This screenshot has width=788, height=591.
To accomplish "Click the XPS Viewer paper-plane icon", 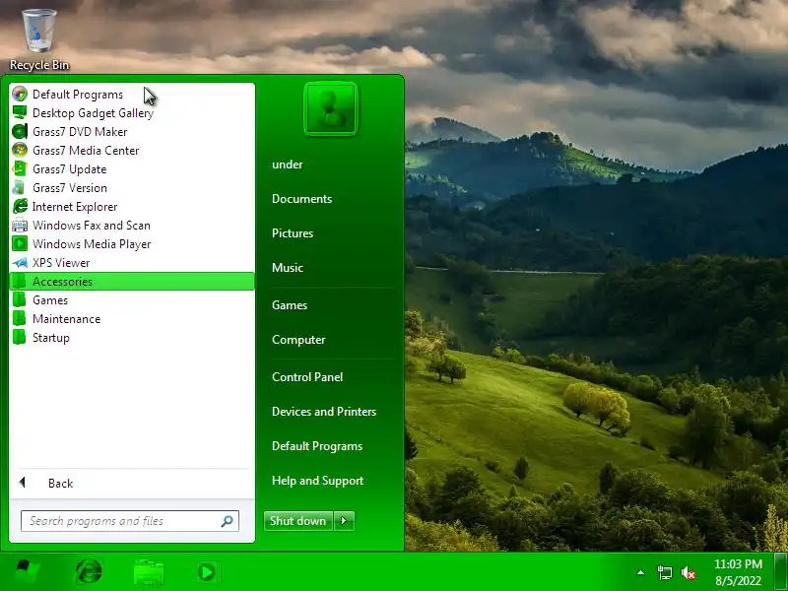I will point(20,263).
